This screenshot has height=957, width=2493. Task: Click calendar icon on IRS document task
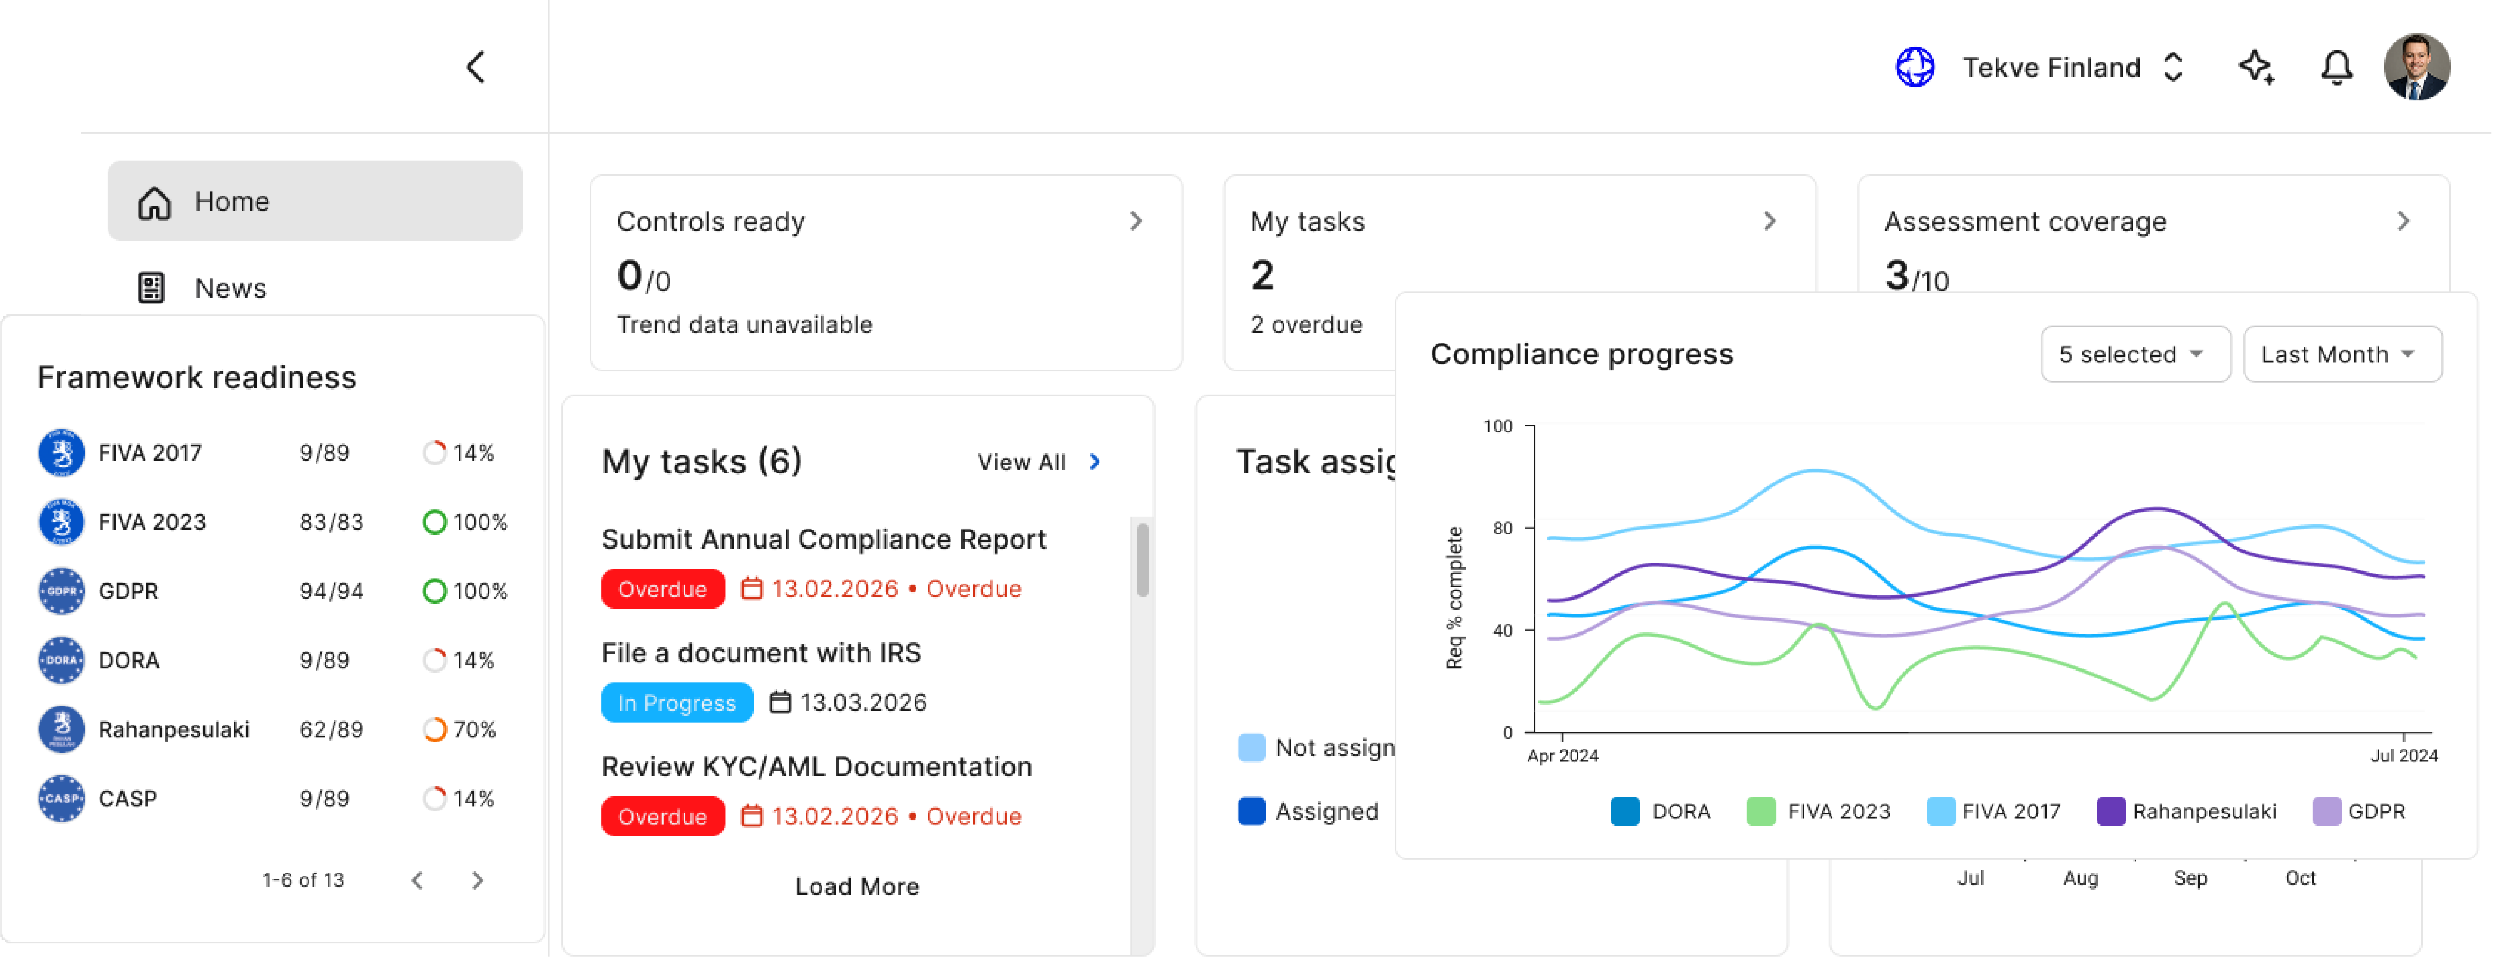click(780, 702)
